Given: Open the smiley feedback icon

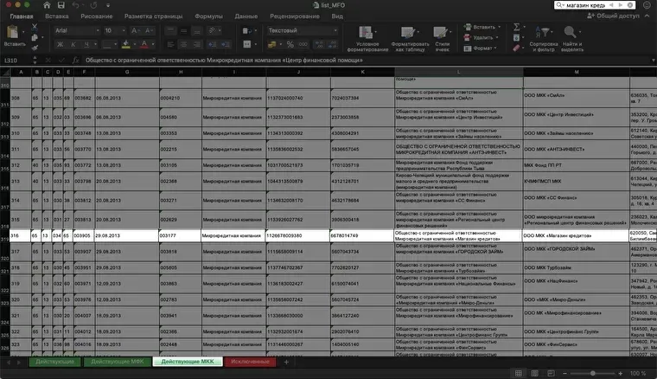Looking at the screenshot, I should [647, 5].
